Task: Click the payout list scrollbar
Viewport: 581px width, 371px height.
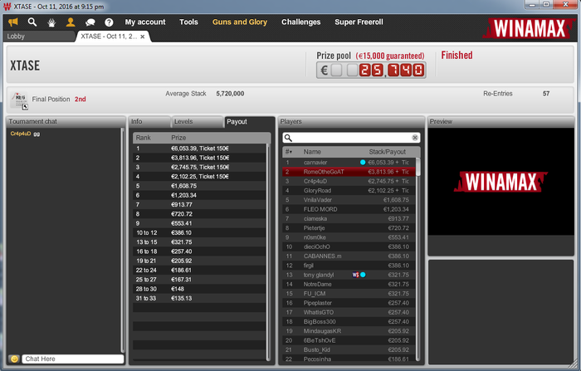Action: pyautogui.click(x=268, y=252)
